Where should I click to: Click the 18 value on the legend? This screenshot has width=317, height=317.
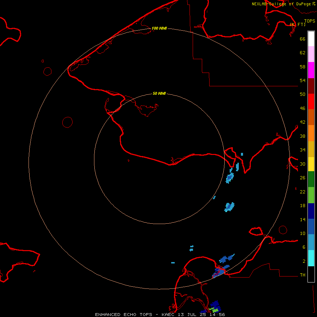point(303,206)
